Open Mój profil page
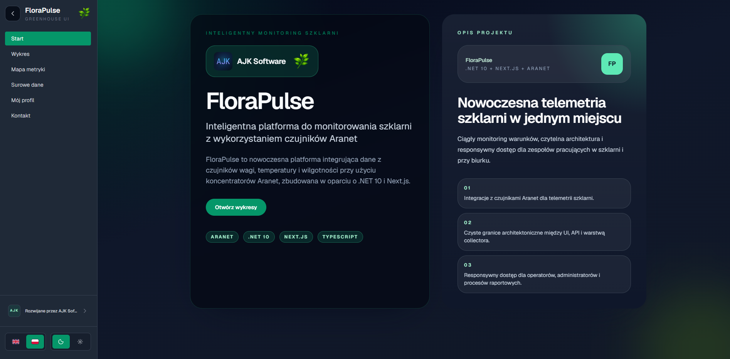 pos(48,100)
